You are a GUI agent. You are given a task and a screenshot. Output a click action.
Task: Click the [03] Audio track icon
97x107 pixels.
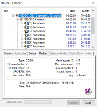pos(26,31)
